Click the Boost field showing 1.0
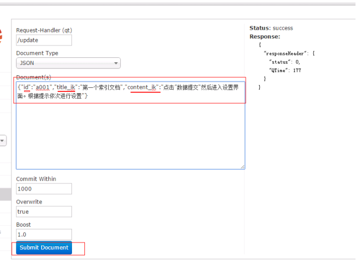The image size is (356, 262). tap(44, 234)
